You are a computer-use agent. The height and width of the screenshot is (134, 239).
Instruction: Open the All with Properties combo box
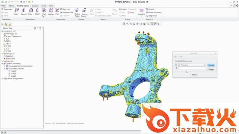(x=190, y=65)
